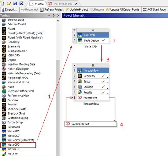
Task: Click Refresh Project
Action: [52, 9]
